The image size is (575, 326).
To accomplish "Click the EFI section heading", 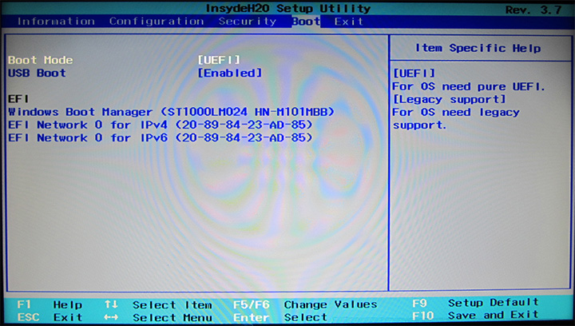I will pyautogui.click(x=18, y=99).
